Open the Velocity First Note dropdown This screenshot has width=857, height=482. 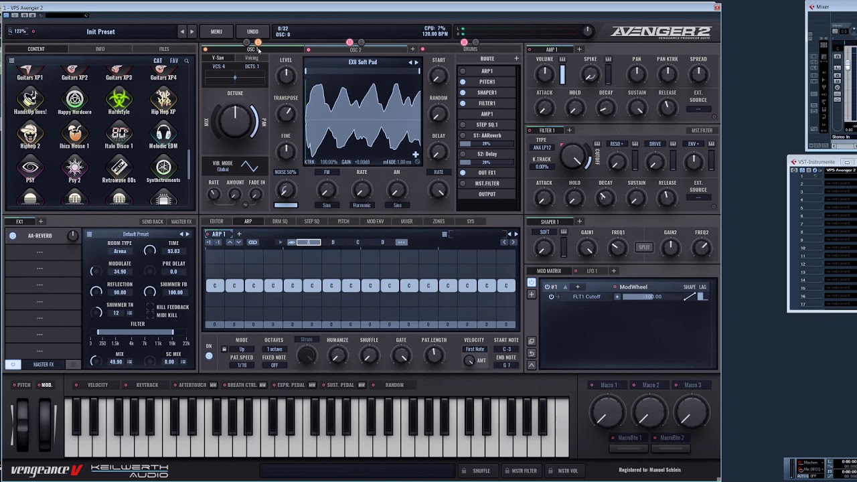(x=475, y=349)
